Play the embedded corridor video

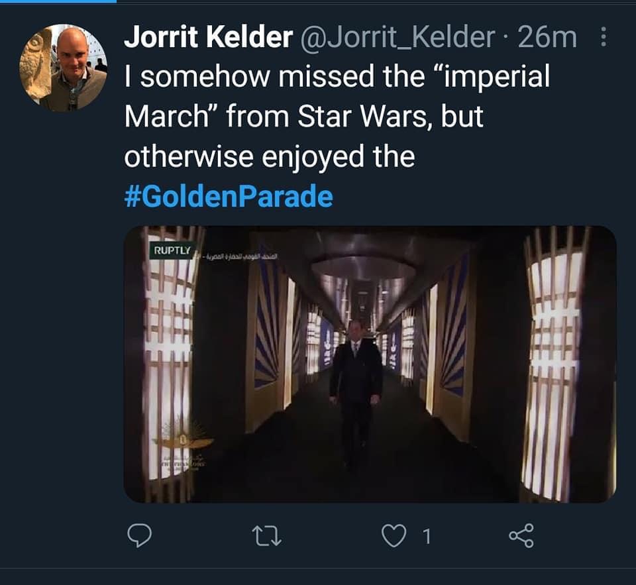pyautogui.click(x=370, y=364)
